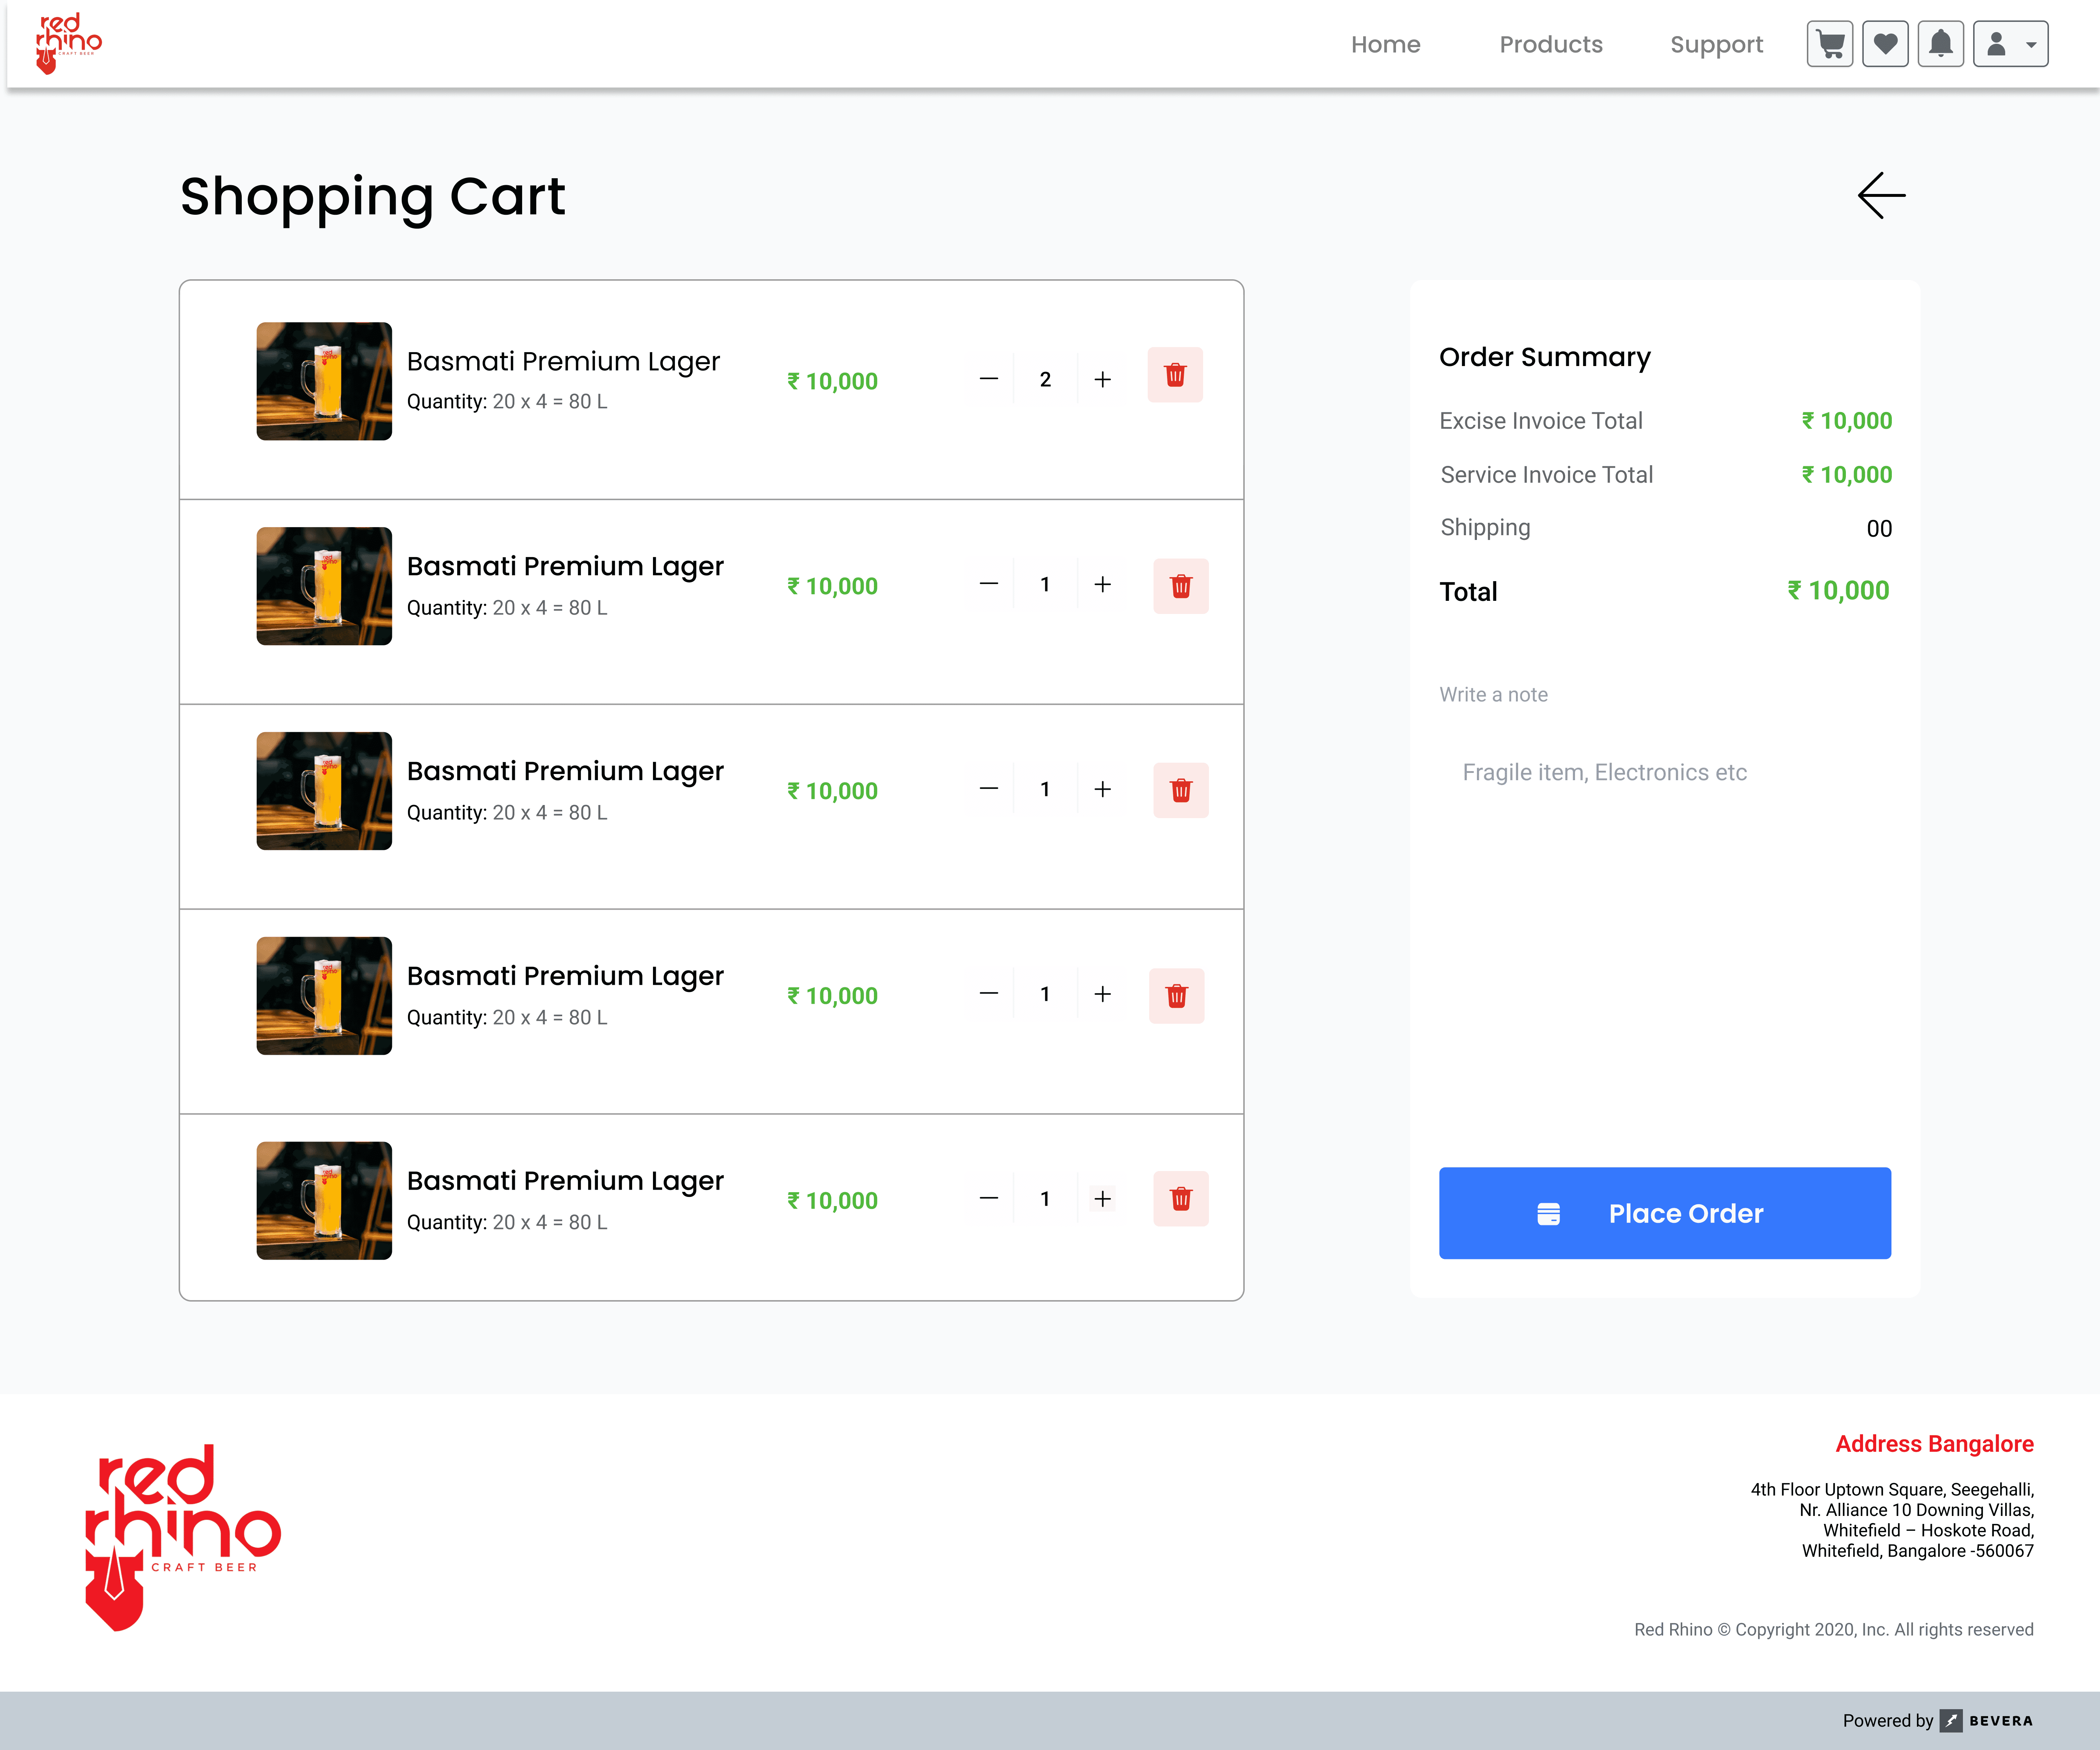
Task: Decrease quantity of the fourth cart item
Action: (x=989, y=994)
